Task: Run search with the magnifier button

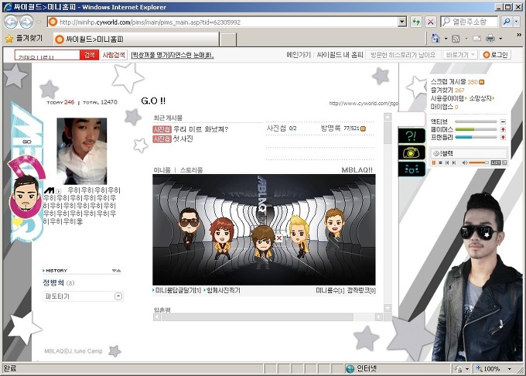Action: (507, 22)
